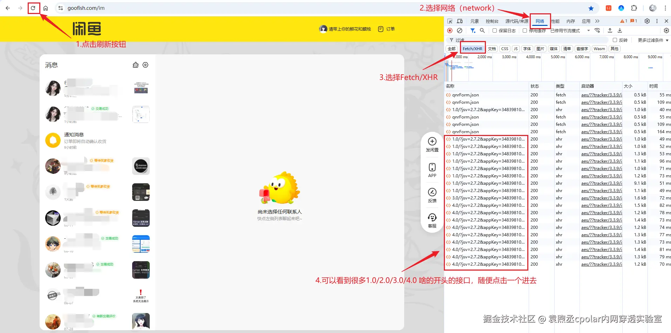
Task: Click the browser reload button
Action: [x=33, y=8]
